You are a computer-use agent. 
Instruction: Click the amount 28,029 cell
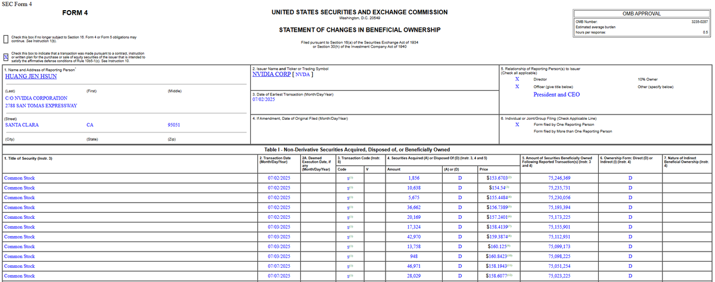412,276
